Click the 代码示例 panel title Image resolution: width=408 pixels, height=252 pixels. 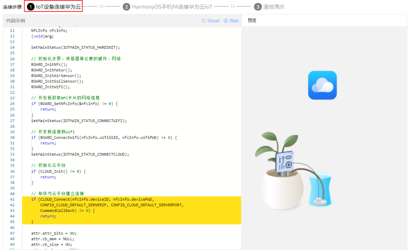point(15,21)
